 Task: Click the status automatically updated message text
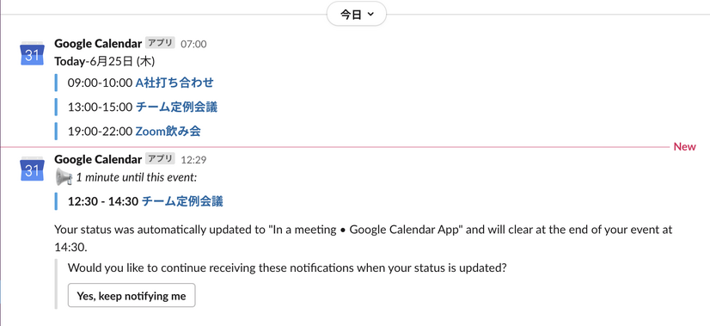click(363, 238)
